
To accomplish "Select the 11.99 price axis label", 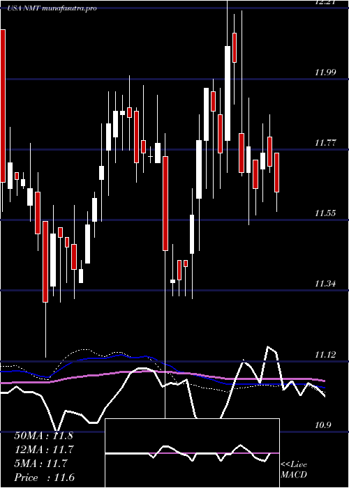I will [325, 73].
